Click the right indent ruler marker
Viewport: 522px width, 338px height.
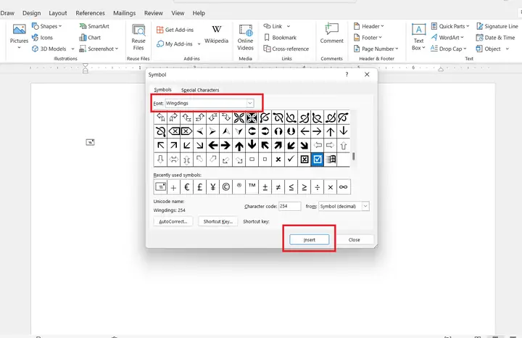click(441, 69)
